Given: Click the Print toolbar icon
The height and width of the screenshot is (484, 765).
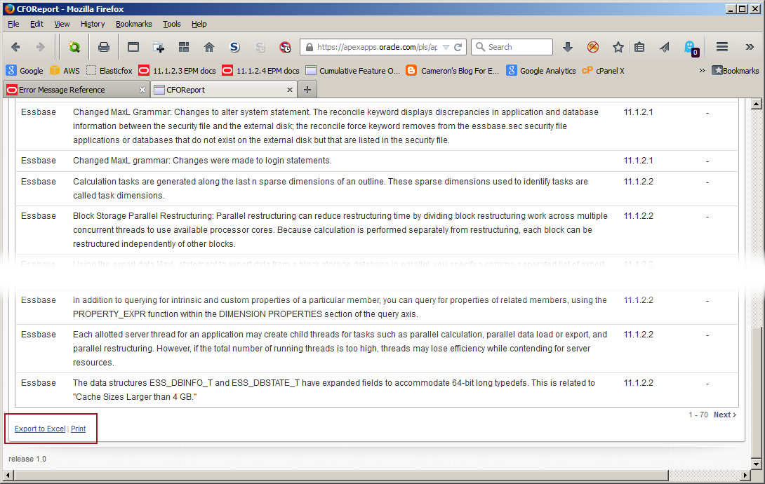Looking at the screenshot, I should pyautogui.click(x=103, y=47).
